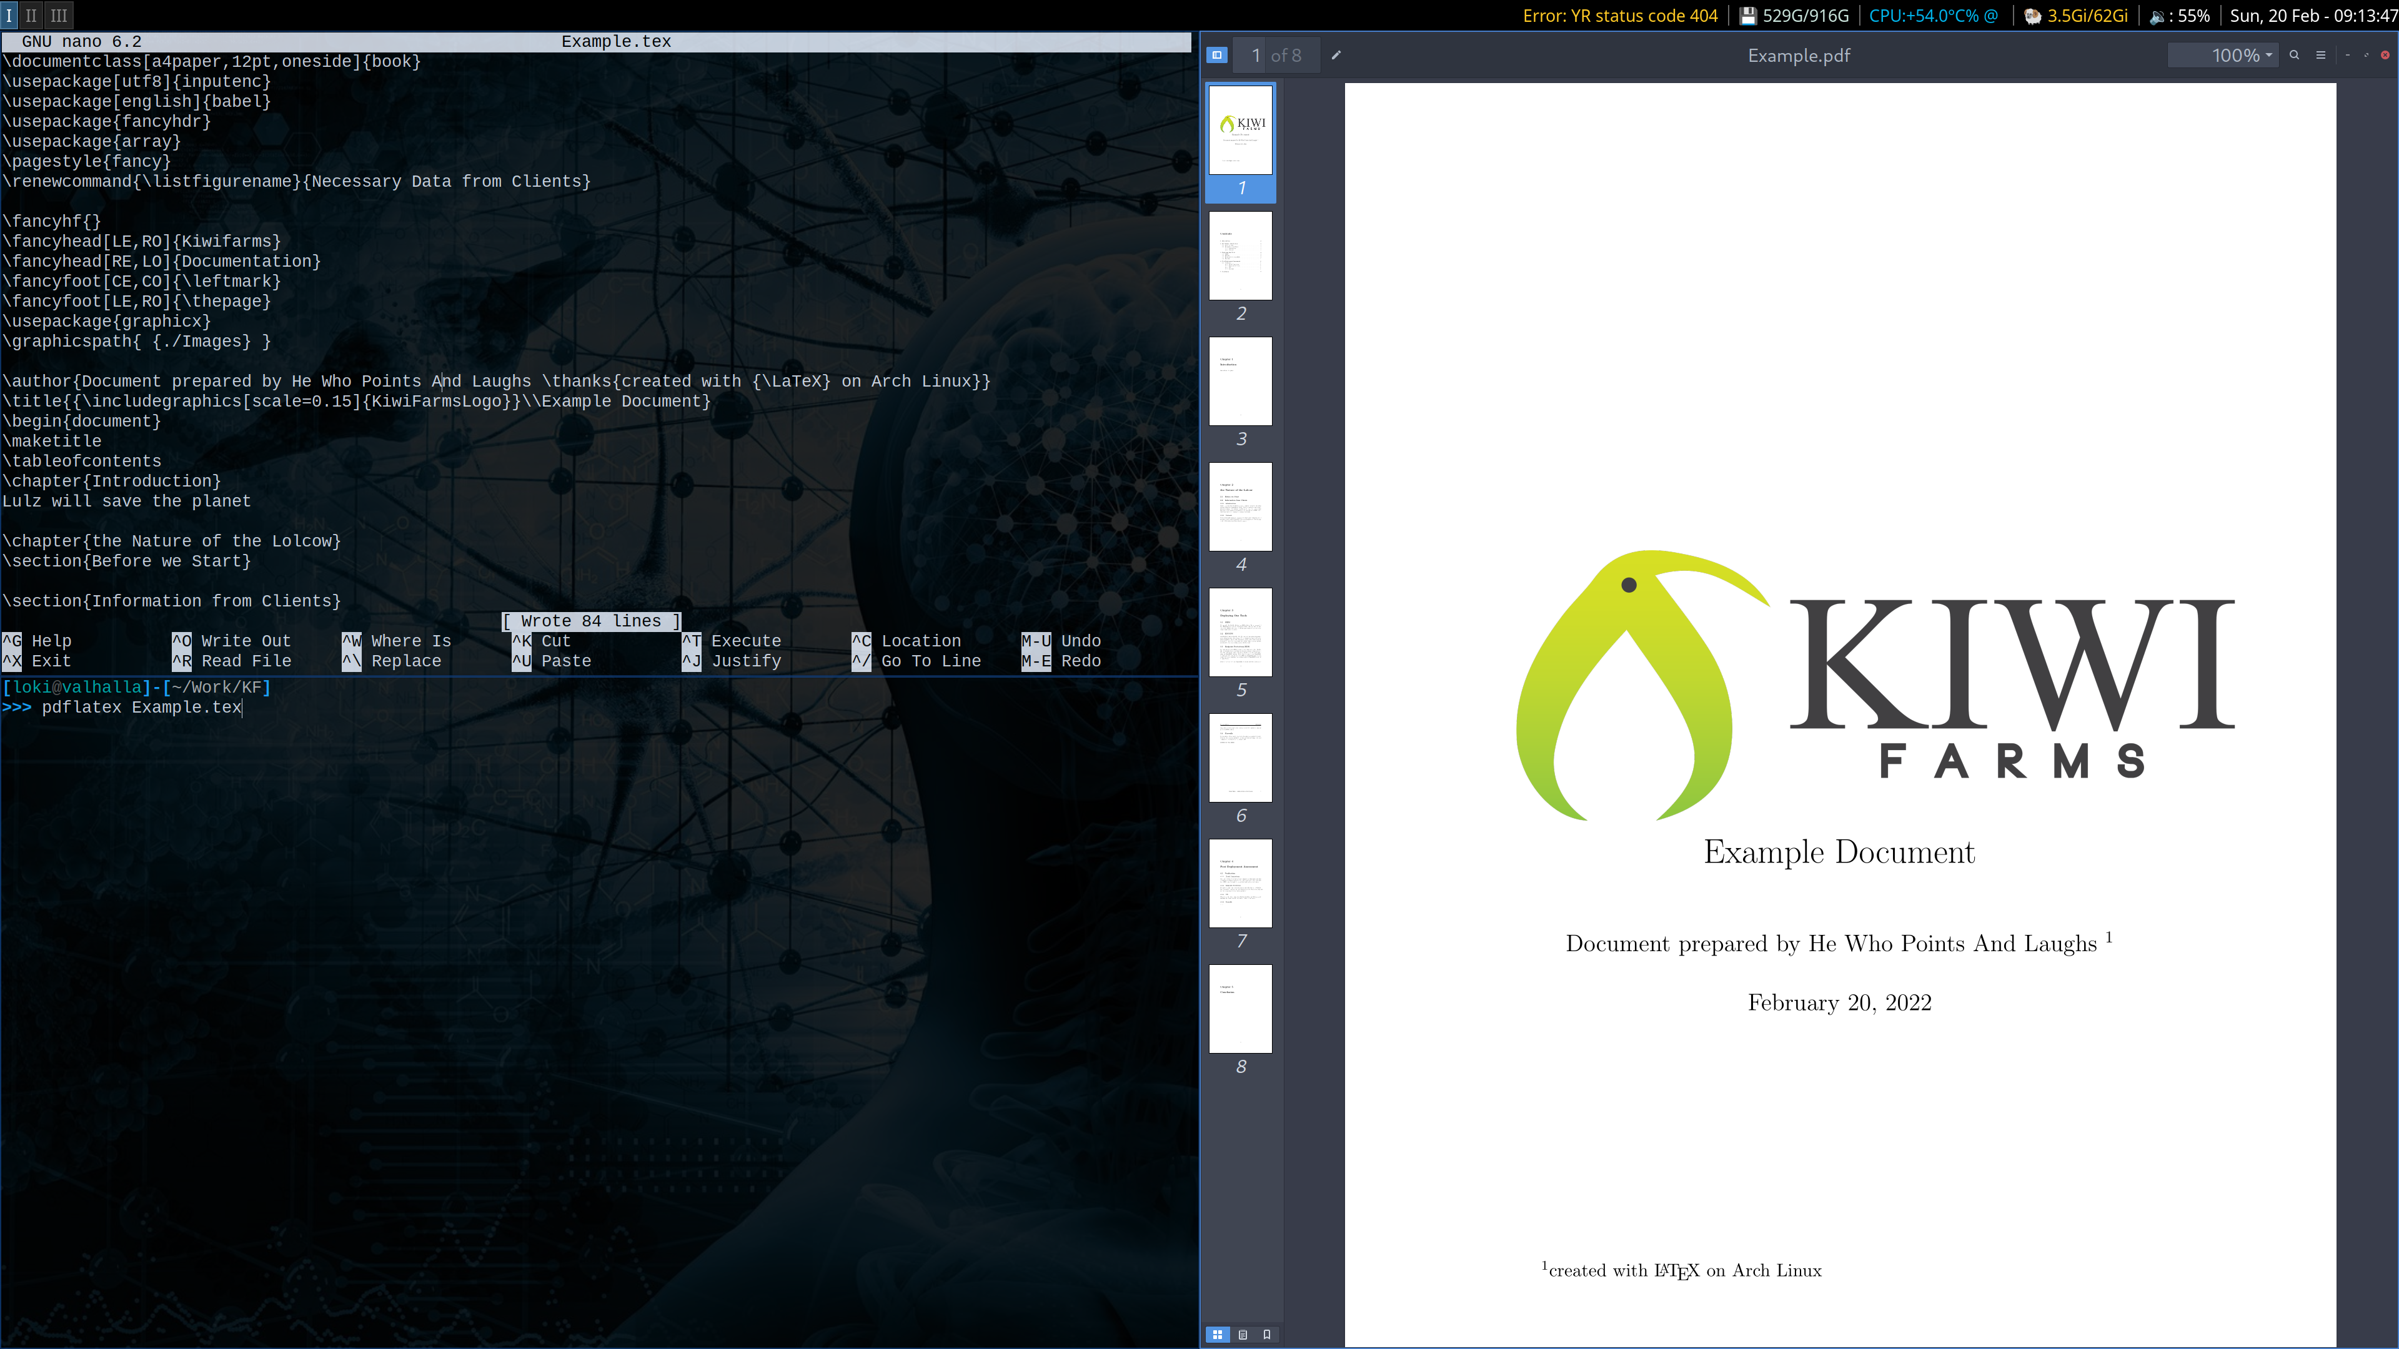Click ^C Location in nano
The width and height of the screenshot is (2399, 1349).
907,641
